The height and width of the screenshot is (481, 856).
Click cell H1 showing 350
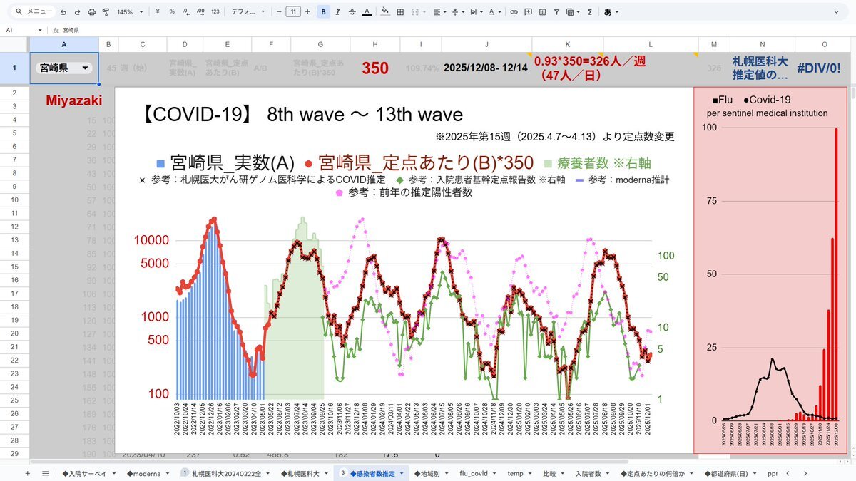point(375,68)
